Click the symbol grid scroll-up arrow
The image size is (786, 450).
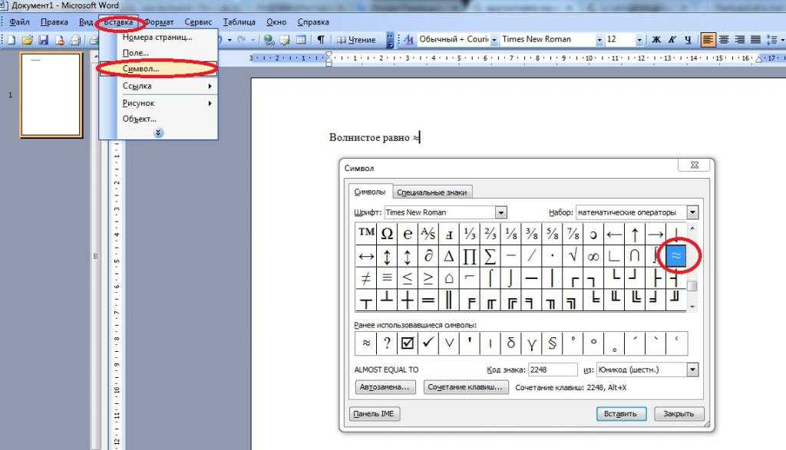(692, 228)
